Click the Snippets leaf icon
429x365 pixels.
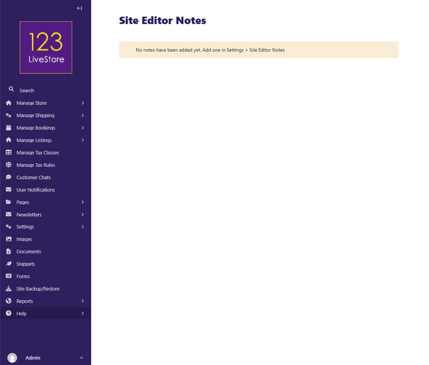[x=9, y=264]
